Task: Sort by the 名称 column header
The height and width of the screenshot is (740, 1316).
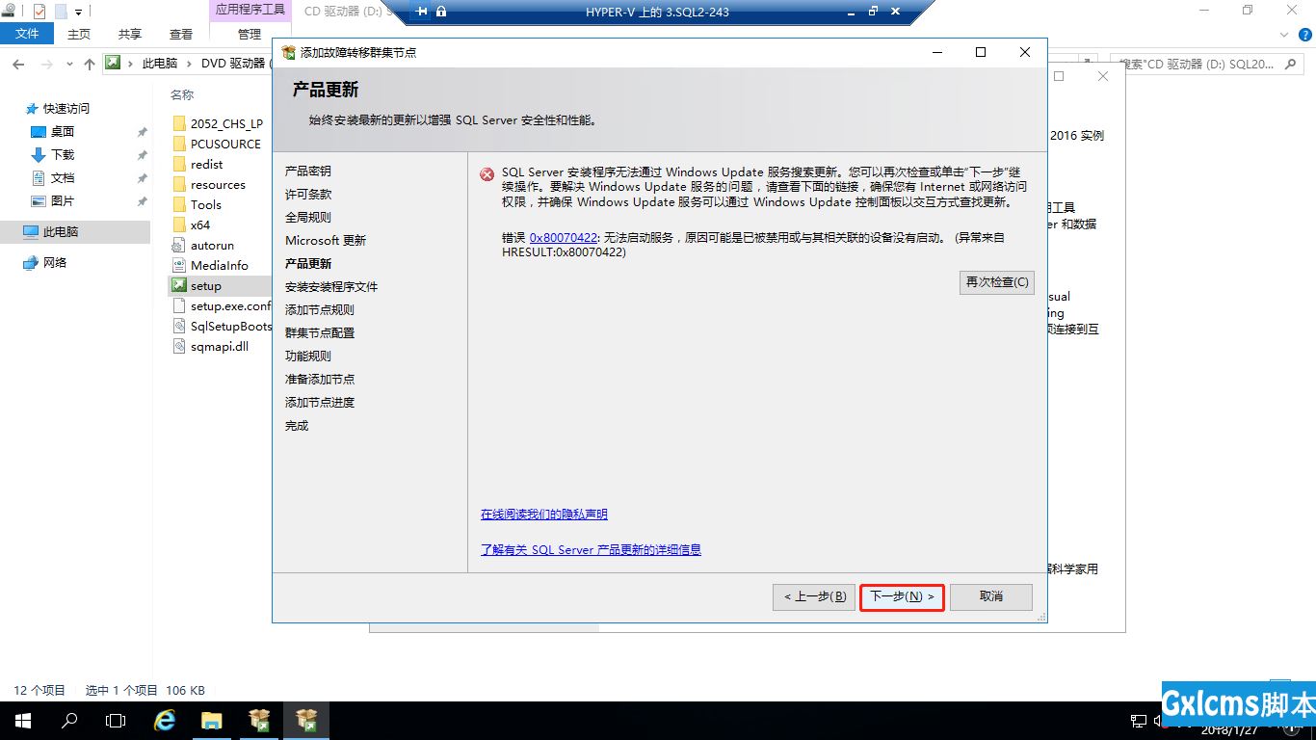Action: coord(182,94)
